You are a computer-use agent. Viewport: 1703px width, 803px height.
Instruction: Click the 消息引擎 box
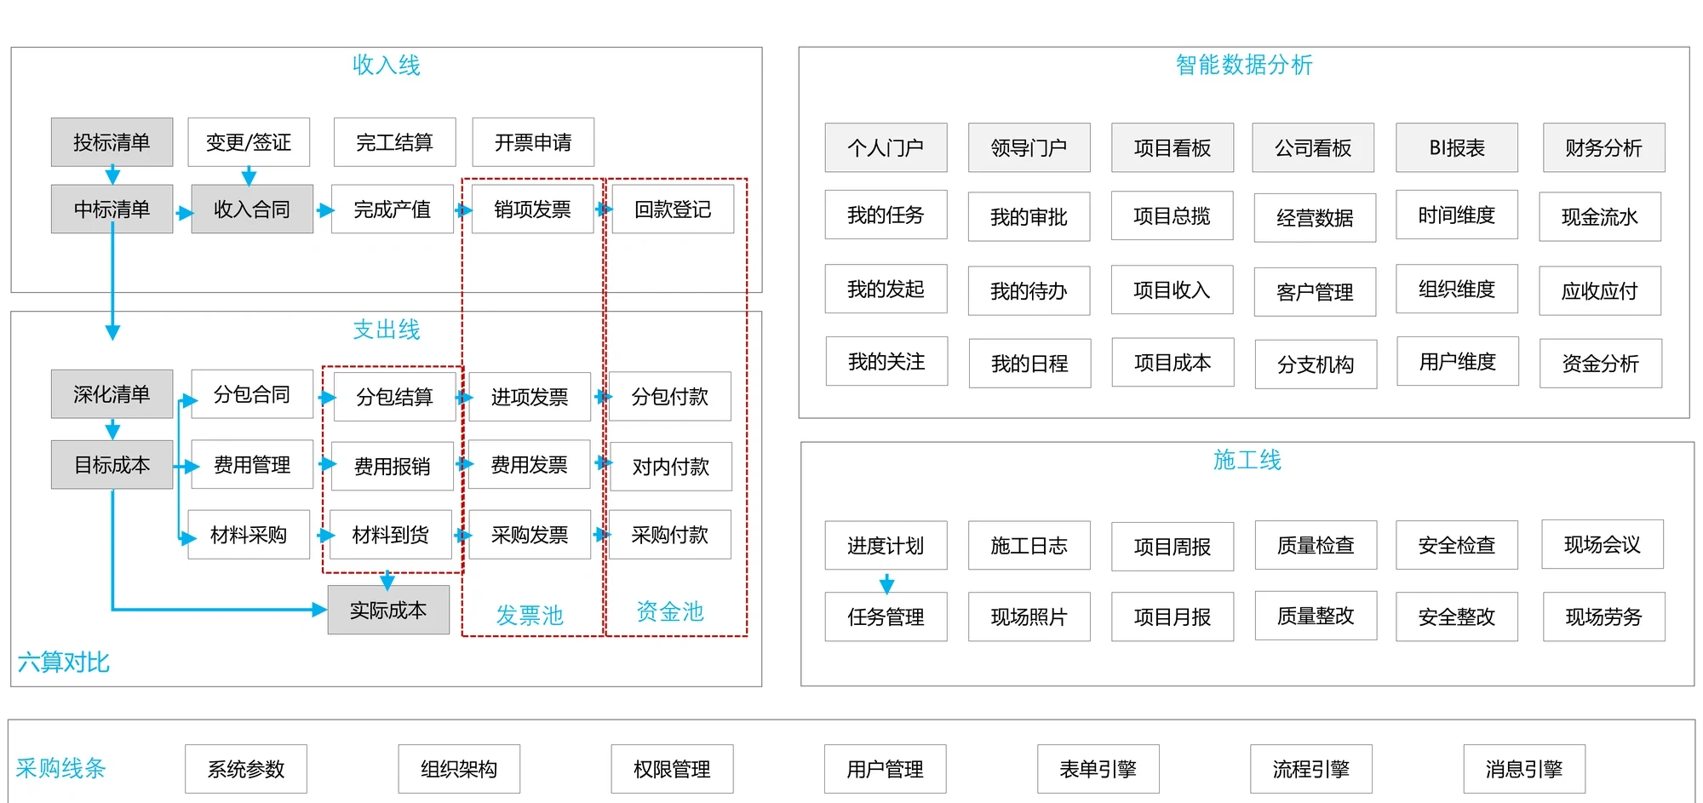click(1524, 769)
